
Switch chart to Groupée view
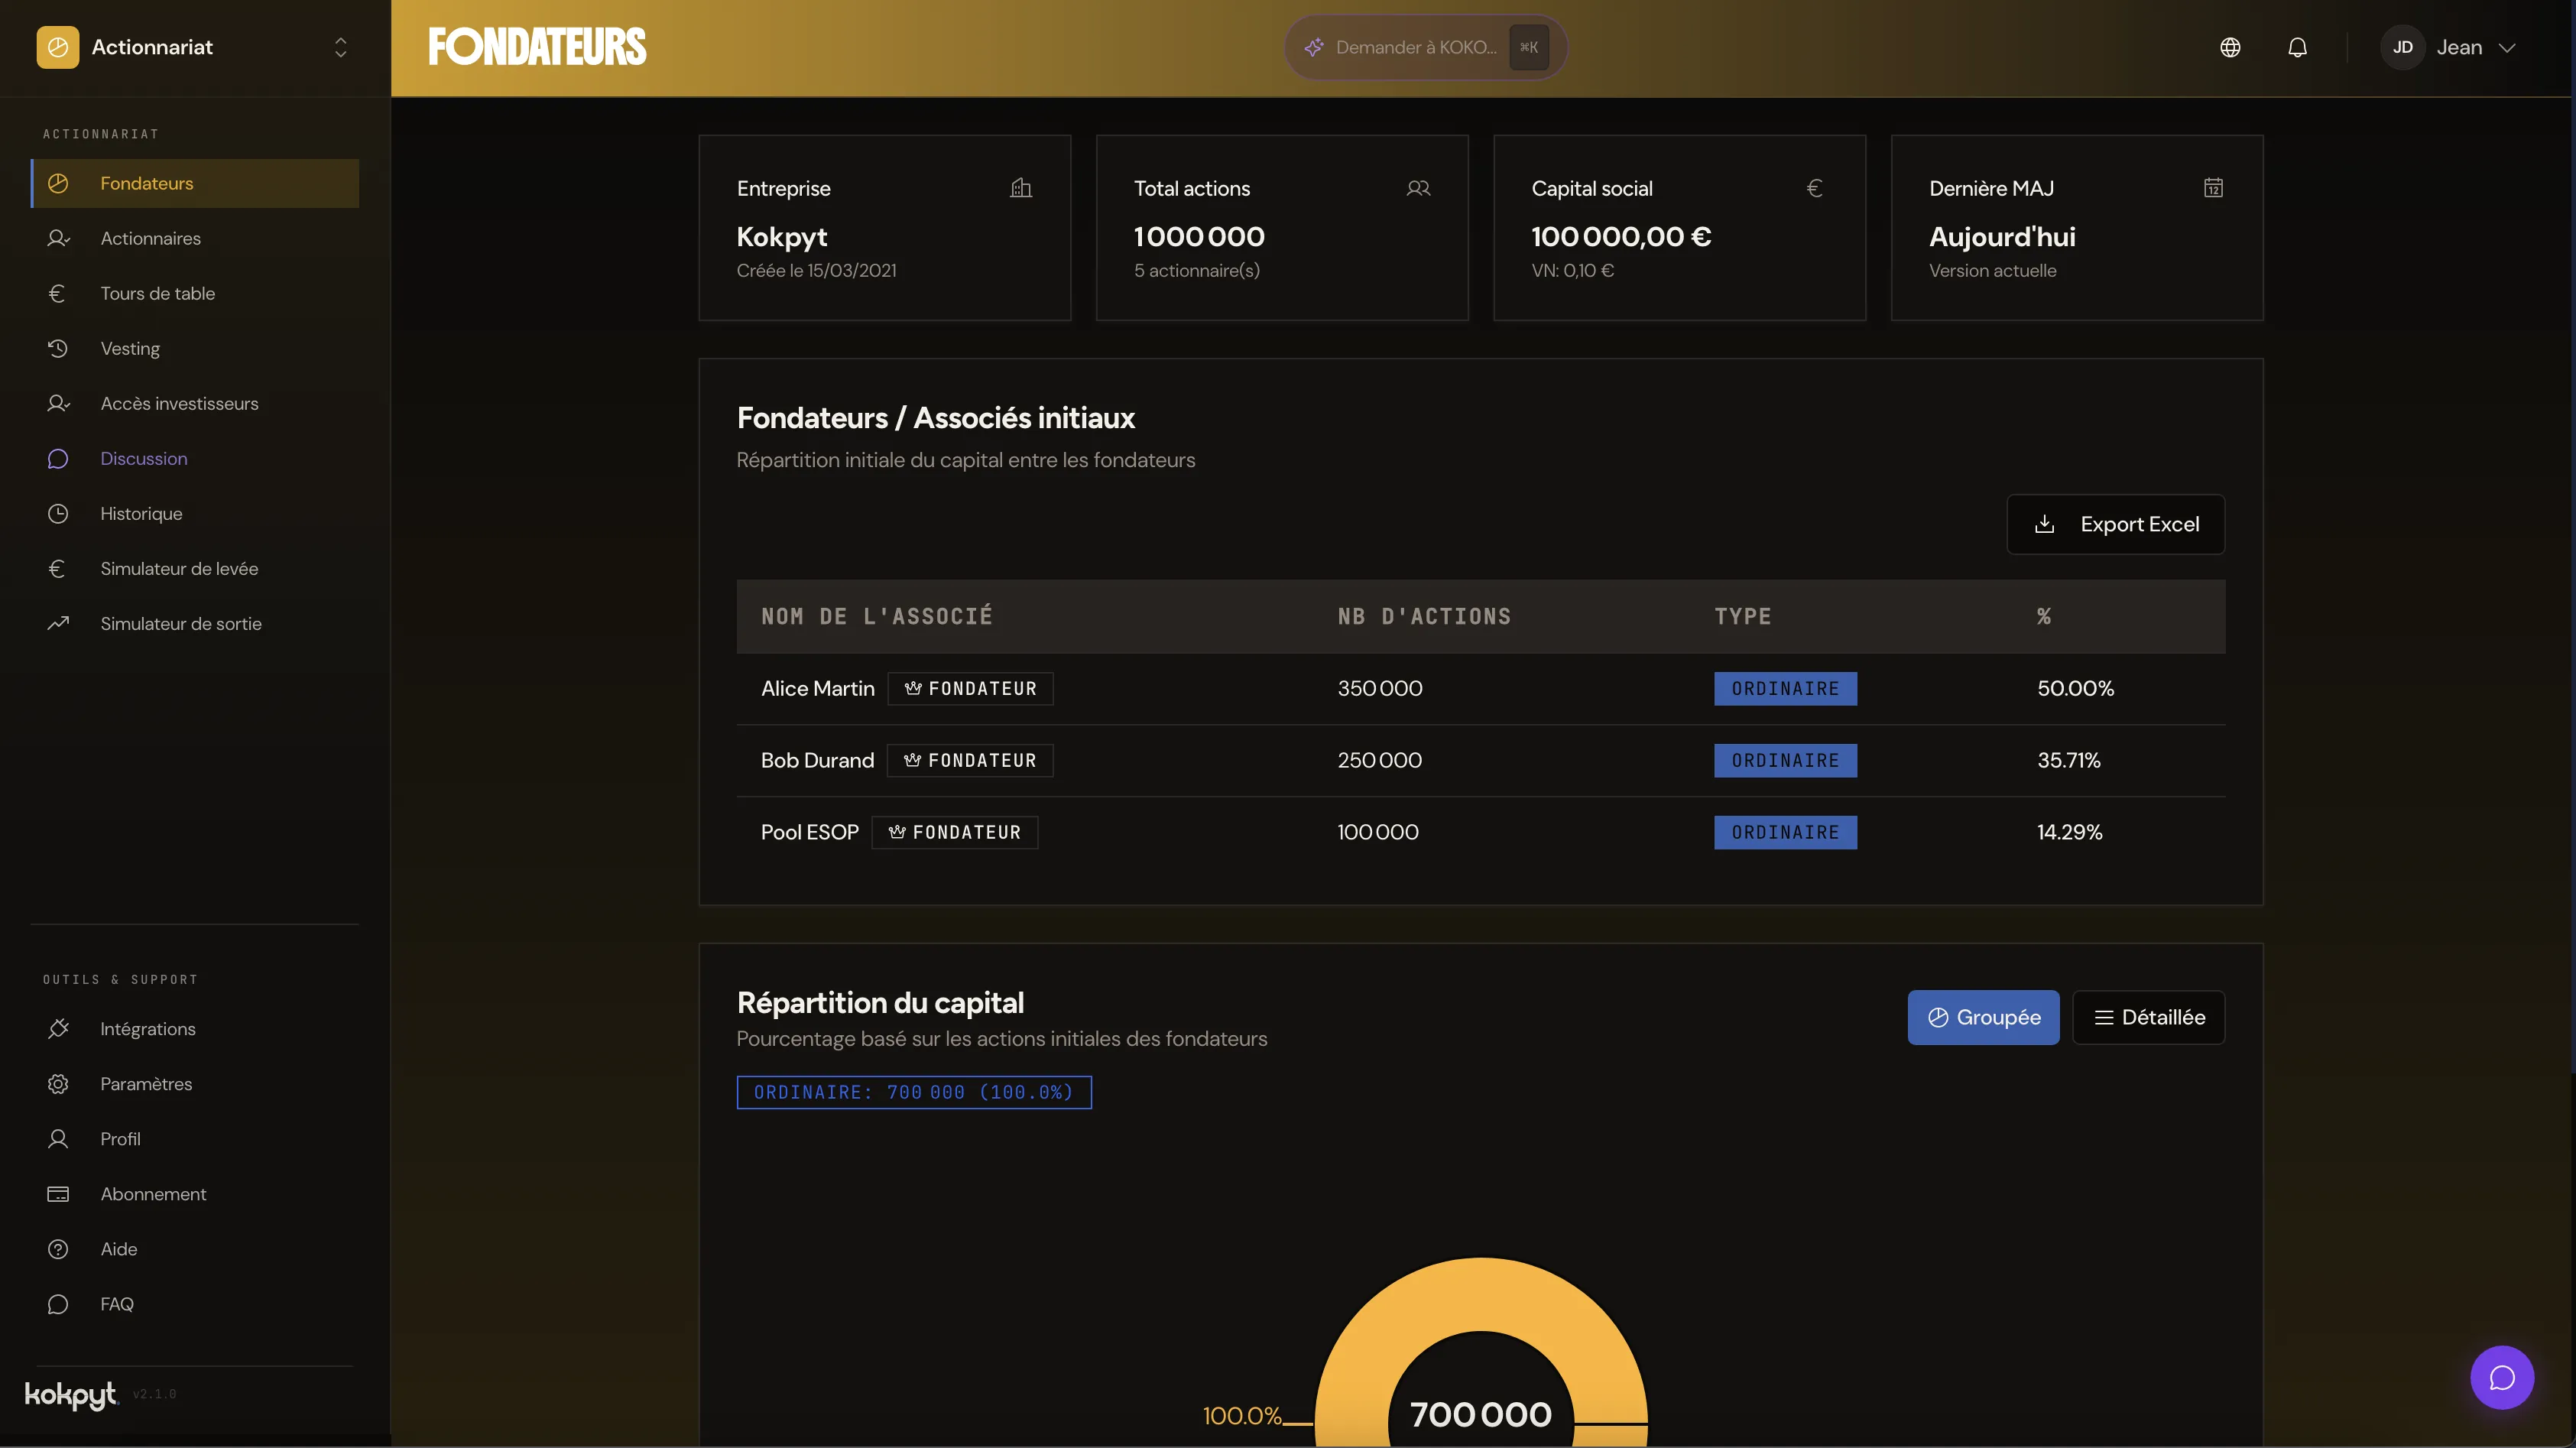1983,1017
